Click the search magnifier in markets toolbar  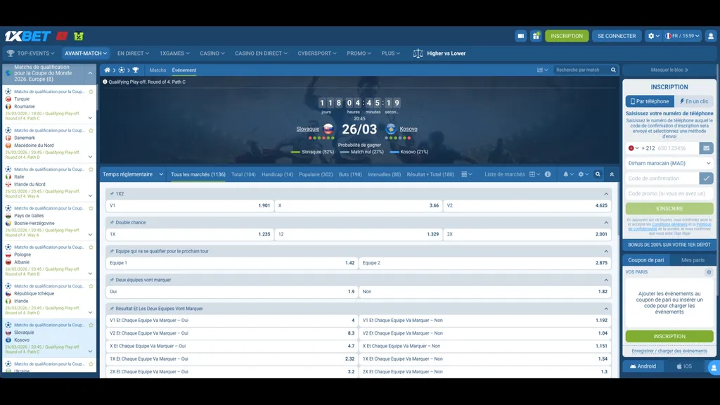tap(598, 174)
